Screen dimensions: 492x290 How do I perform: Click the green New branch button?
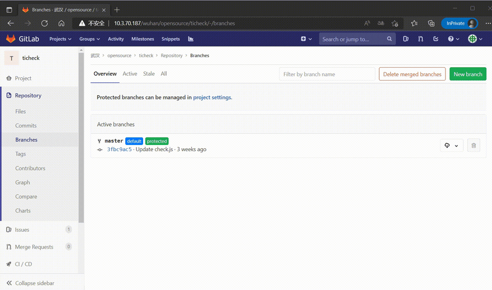pos(468,74)
